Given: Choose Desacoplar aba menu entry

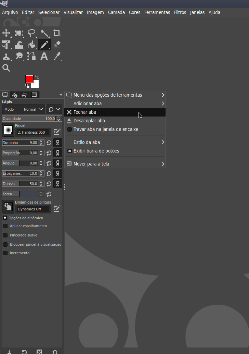Looking at the screenshot, I should pos(115,121).
